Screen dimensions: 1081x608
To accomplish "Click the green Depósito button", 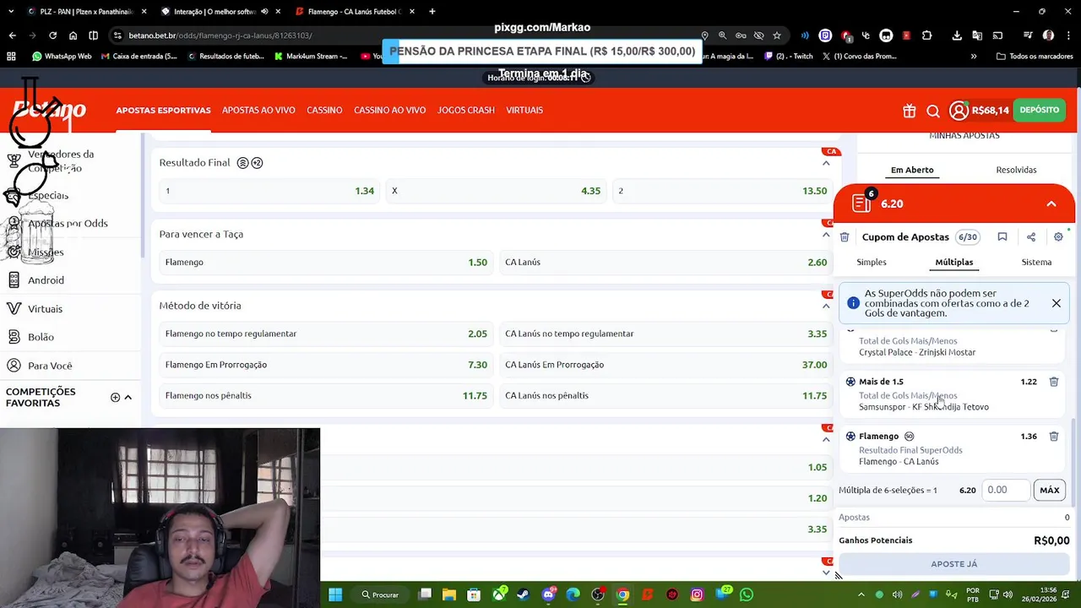I will point(1039,111).
